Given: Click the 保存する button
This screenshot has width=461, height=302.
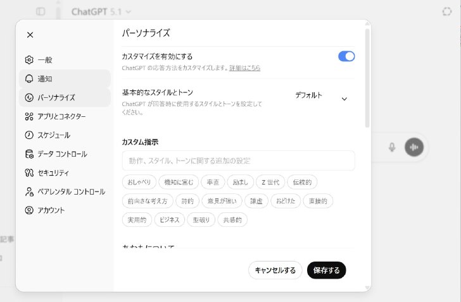Looking at the screenshot, I should tap(326, 270).
